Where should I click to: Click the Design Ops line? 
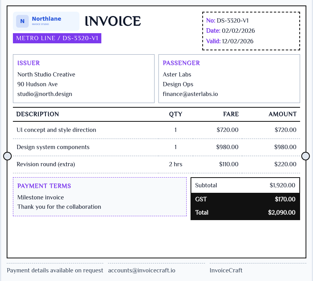click(x=178, y=84)
